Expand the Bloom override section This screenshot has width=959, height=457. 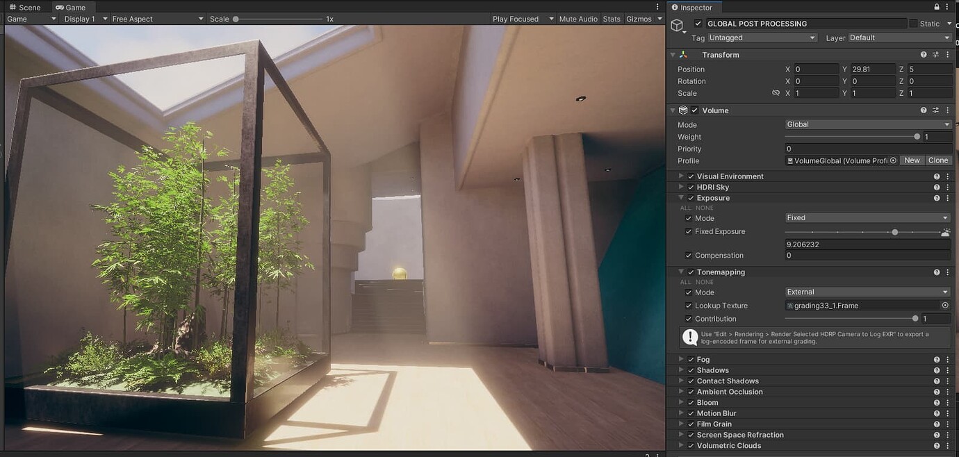pyautogui.click(x=681, y=402)
